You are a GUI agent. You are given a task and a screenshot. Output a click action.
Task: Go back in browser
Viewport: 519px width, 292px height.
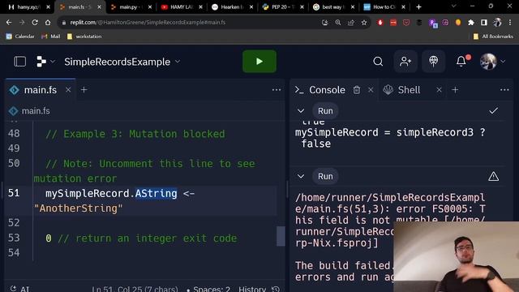9,23
